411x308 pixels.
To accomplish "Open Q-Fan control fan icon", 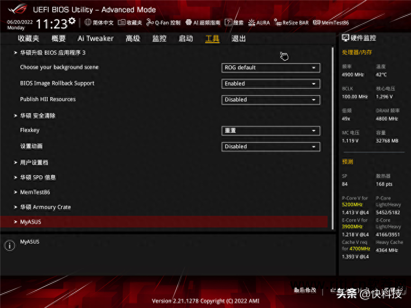I will tap(150, 23).
